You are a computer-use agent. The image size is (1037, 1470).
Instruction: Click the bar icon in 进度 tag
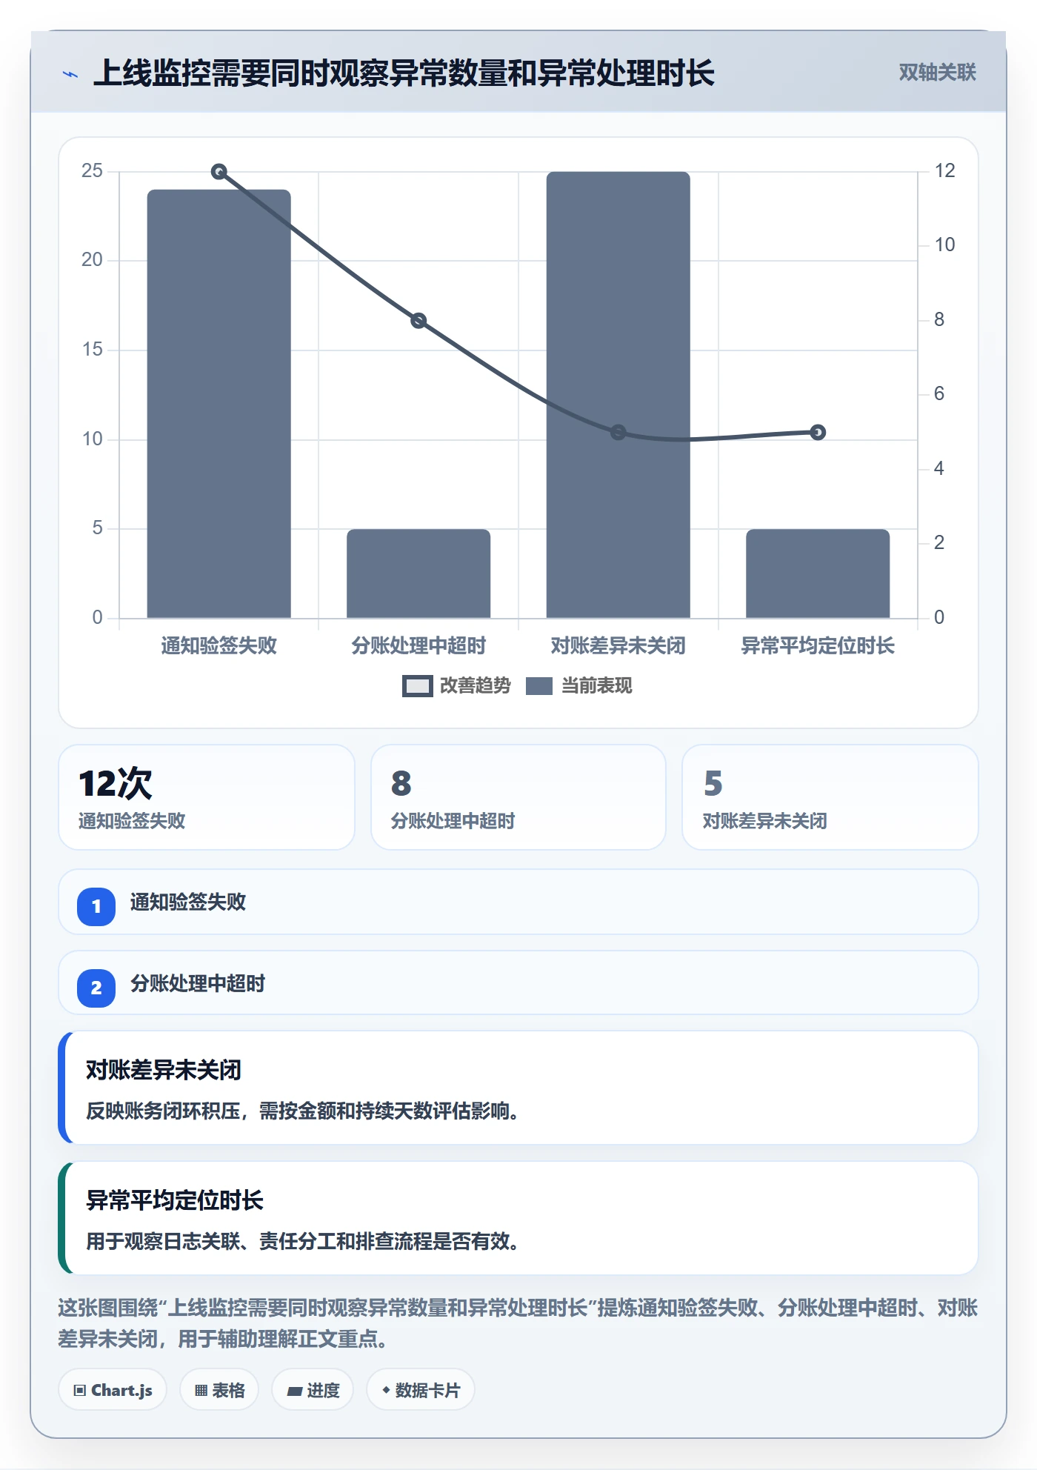coord(294,1391)
